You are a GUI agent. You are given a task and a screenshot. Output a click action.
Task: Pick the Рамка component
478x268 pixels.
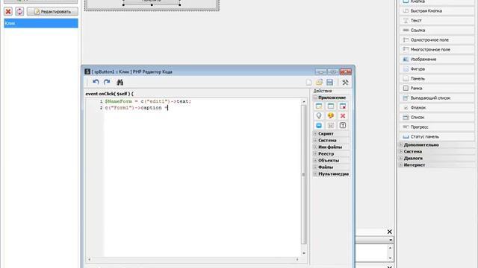click(437, 89)
